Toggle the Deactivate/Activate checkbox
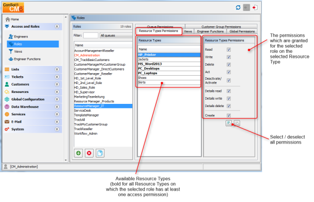314x202 pixels. click(x=229, y=80)
